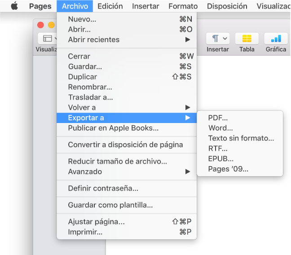Image resolution: width=291 pixels, height=255 pixels.
Task: Open the Insertar menu in menu bar
Action: [x=145, y=6]
